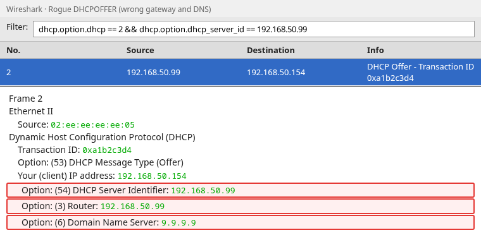Select Ethernet Source 02:ee:ee:ee:ee:05 line

pos(76,124)
